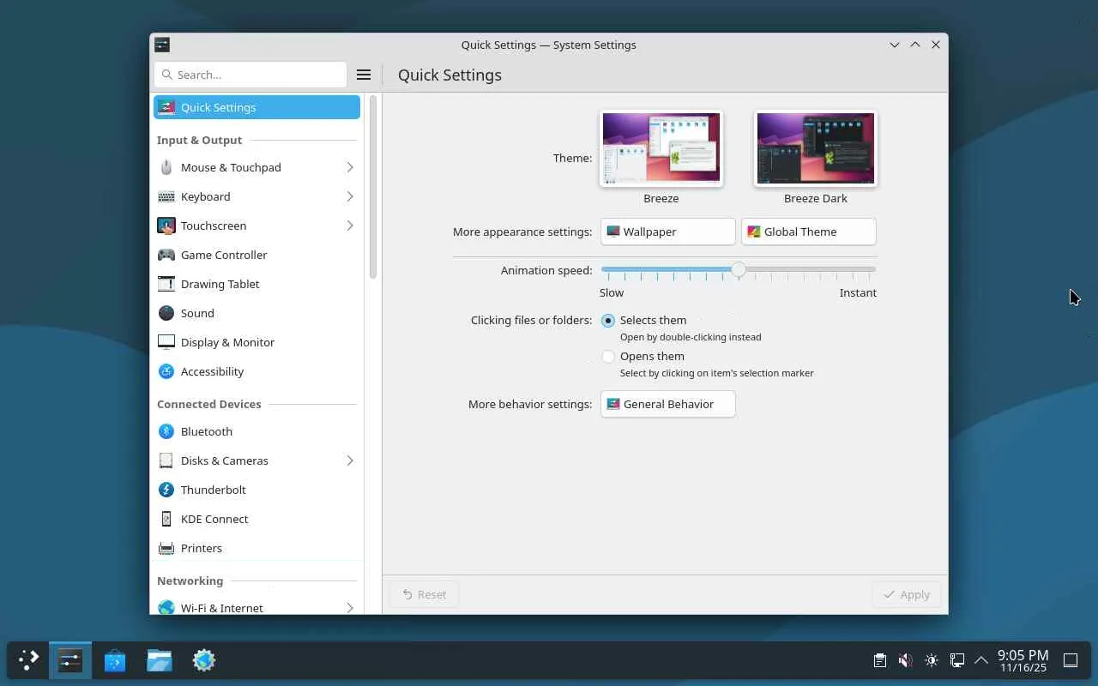Open Discover software store from taskbar
The height and width of the screenshot is (686, 1098).
(115, 660)
